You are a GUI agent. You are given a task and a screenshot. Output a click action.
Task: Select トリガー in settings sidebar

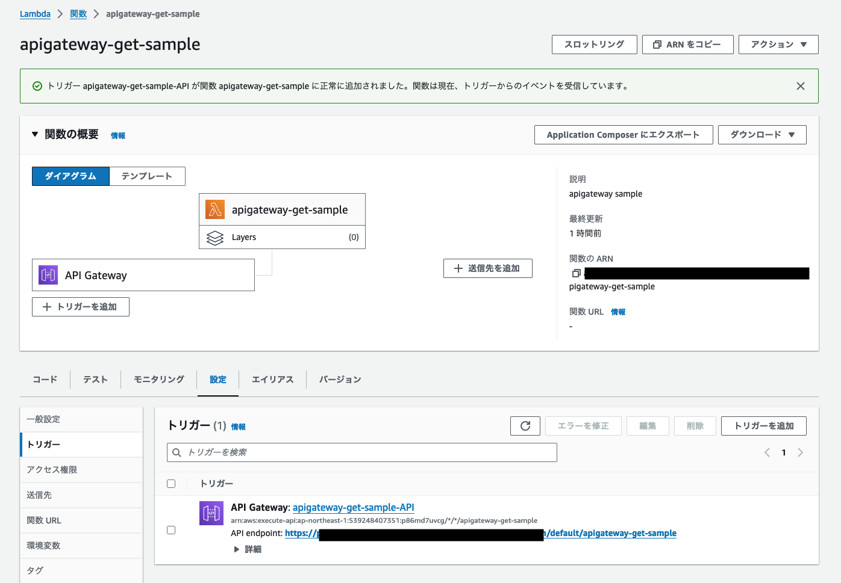(81, 445)
